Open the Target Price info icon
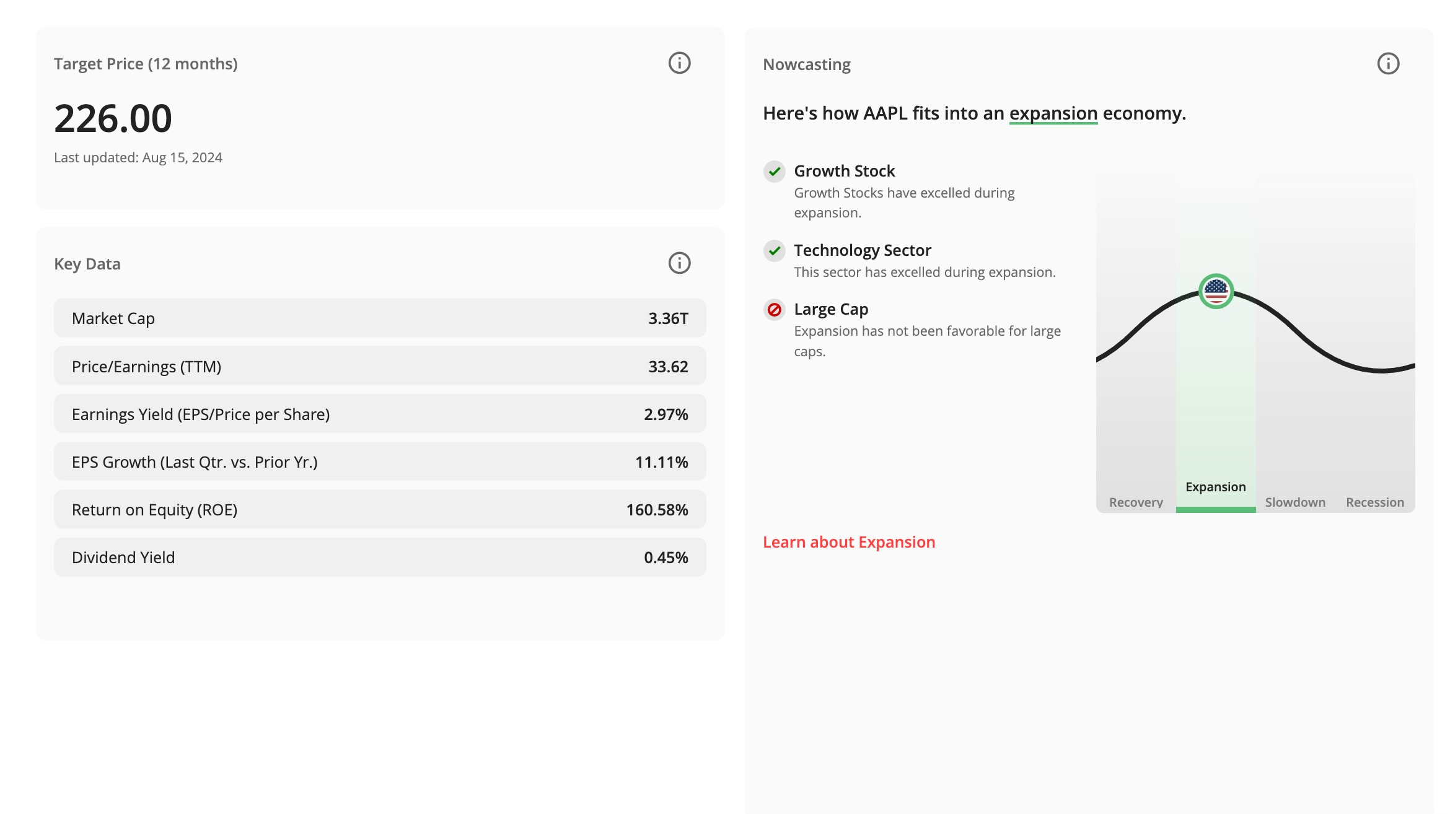The image size is (1450, 814). 679,63
